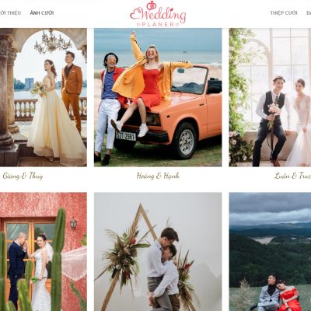This screenshot has height=311, width=311.
Task: View the orange car beach couple photo
Action: tap(158, 97)
